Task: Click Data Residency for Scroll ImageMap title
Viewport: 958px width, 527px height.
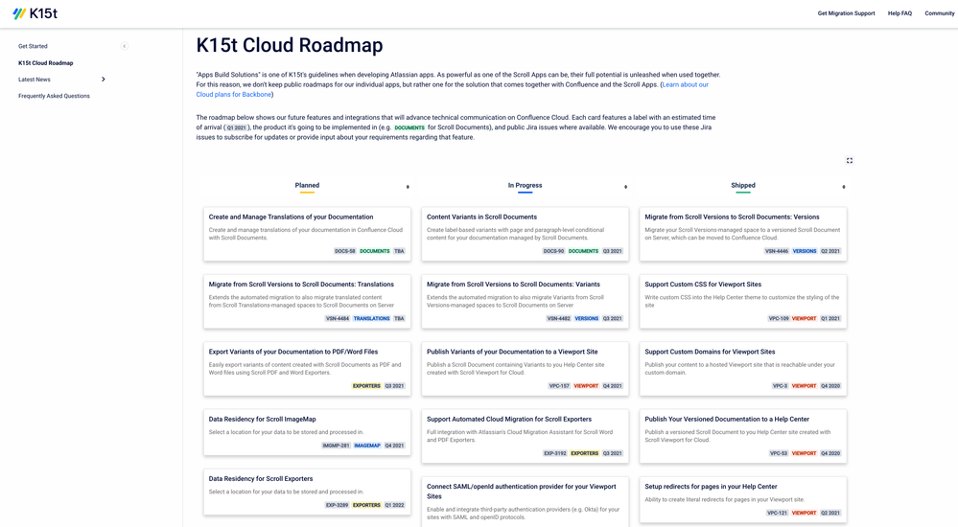Action: [x=262, y=420]
